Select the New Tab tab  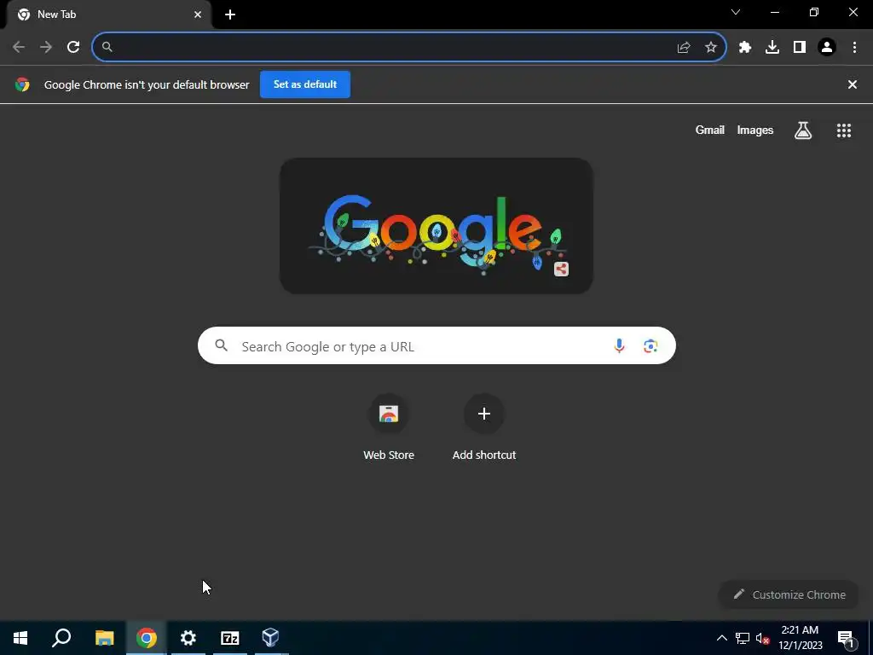[x=109, y=14]
